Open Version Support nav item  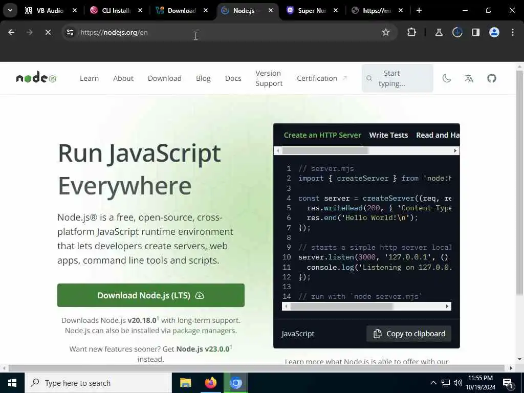pos(269,78)
